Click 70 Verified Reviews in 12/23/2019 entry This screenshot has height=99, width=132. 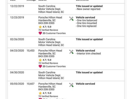(x=48, y=30)
